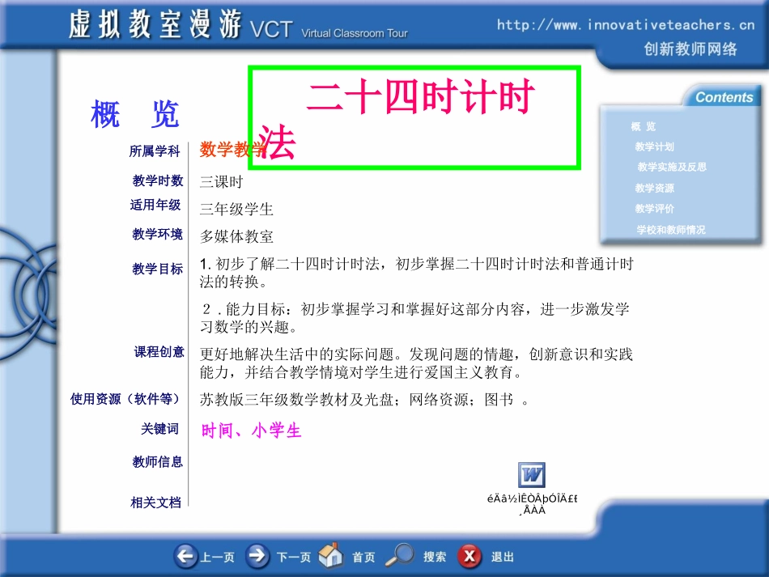Click the 教学时数 label
Viewport: 769px width, 577px height.
point(157,180)
